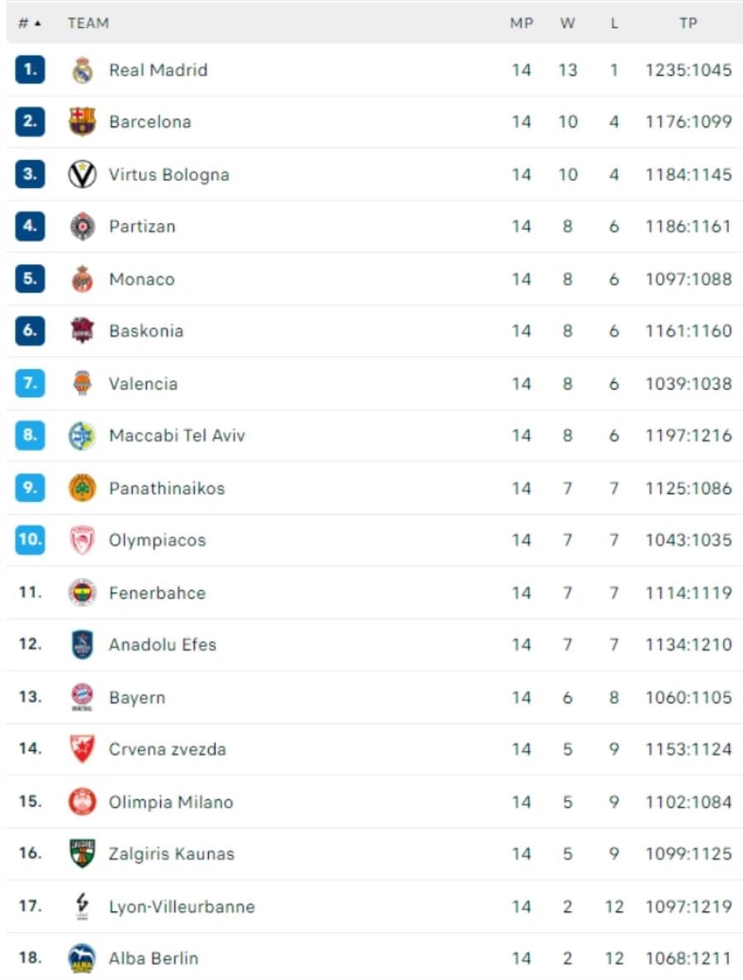The height and width of the screenshot is (980, 743).
Task: Open the Olimpia Milano team link
Action: [x=171, y=802]
